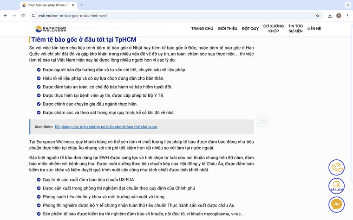This screenshot has width=353, height=220.
Task: Open the Trang chủ menu item
Action: 202,28
